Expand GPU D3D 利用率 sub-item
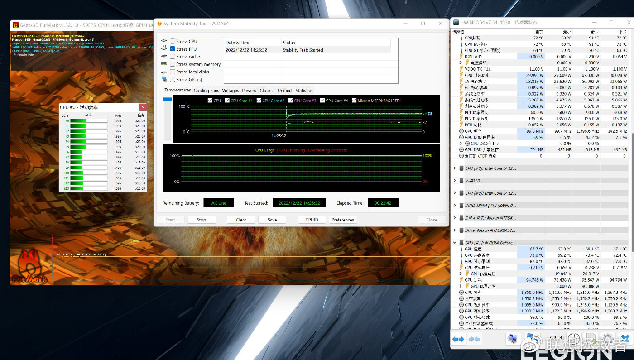Viewport: 634px width, 360px height. (461, 144)
